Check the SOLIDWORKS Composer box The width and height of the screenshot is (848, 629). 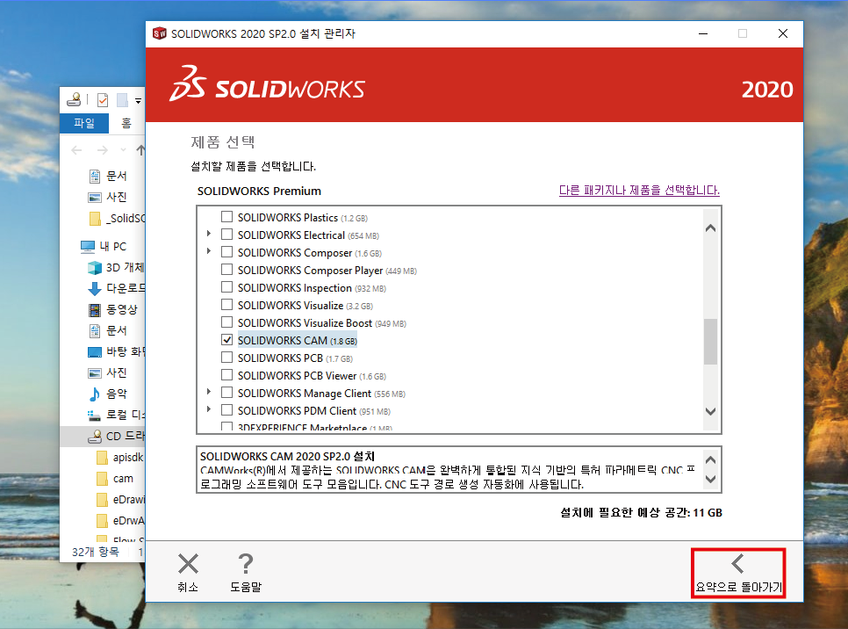pos(227,252)
